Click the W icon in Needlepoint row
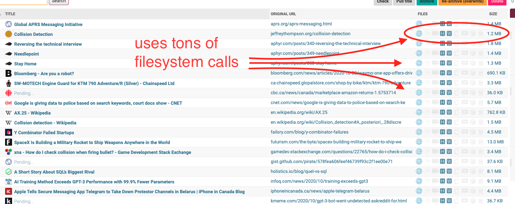 click(449, 53)
